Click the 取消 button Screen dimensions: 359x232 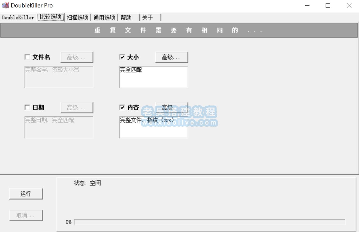tap(26, 215)
